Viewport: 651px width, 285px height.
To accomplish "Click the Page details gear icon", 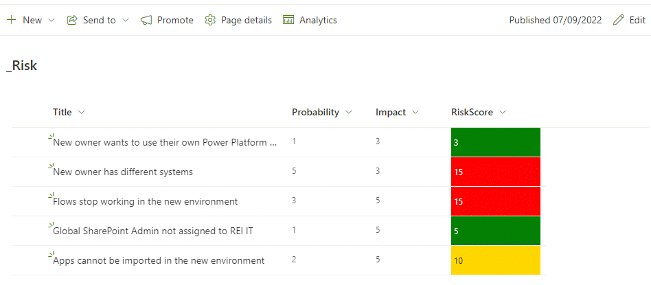I will tap(210, 20).
